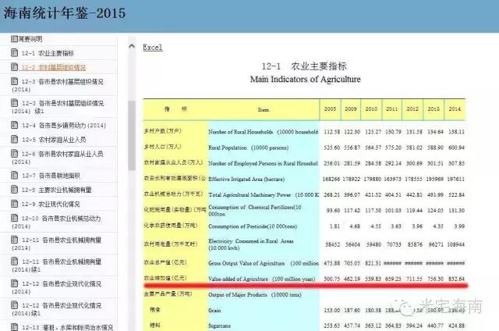
Task: Click the page icon for 12-5 农村家庭从业人员
Action: (x=14, y=139)
